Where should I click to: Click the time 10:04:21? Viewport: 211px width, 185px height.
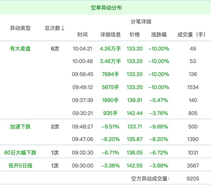pyautogui.click(x=83, y=48)
